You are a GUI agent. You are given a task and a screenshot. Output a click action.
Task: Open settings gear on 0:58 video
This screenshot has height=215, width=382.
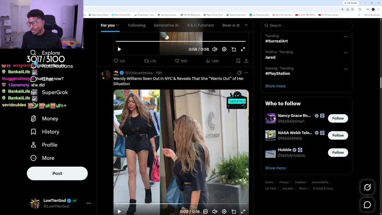[x=224, y=49]
